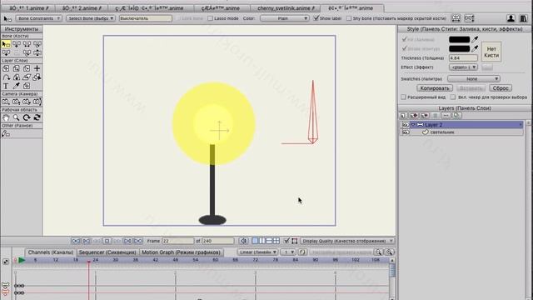
Task: Toggle the Stroke (Контур) checkbox
Action: pos(404,48)
